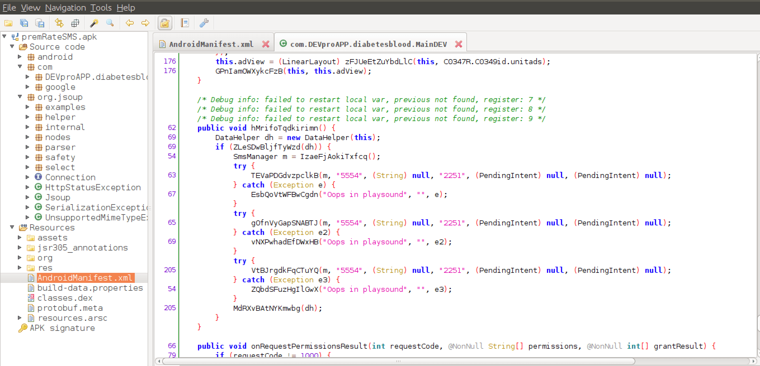This screenshot has width=760, height=366.
Task: Navigate back with the left arrow icon
Action: (x=129, y=23)
